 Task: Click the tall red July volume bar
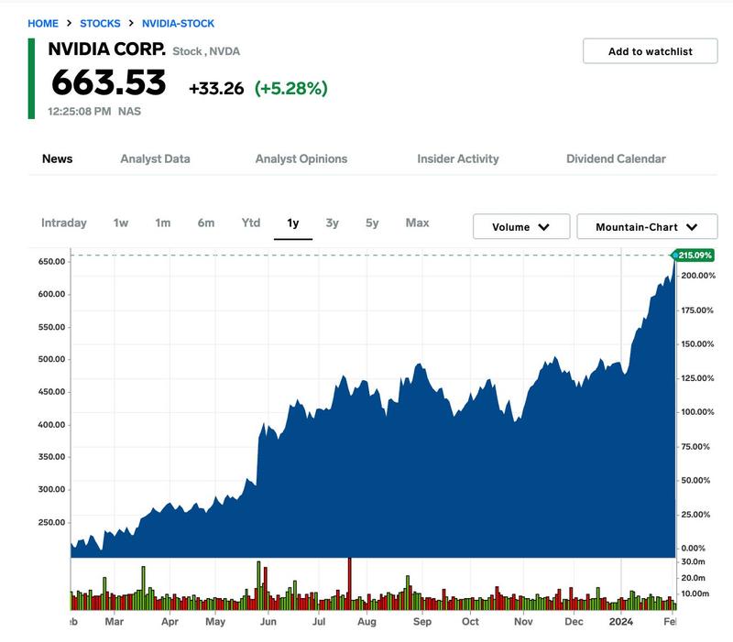click(349, 583)
